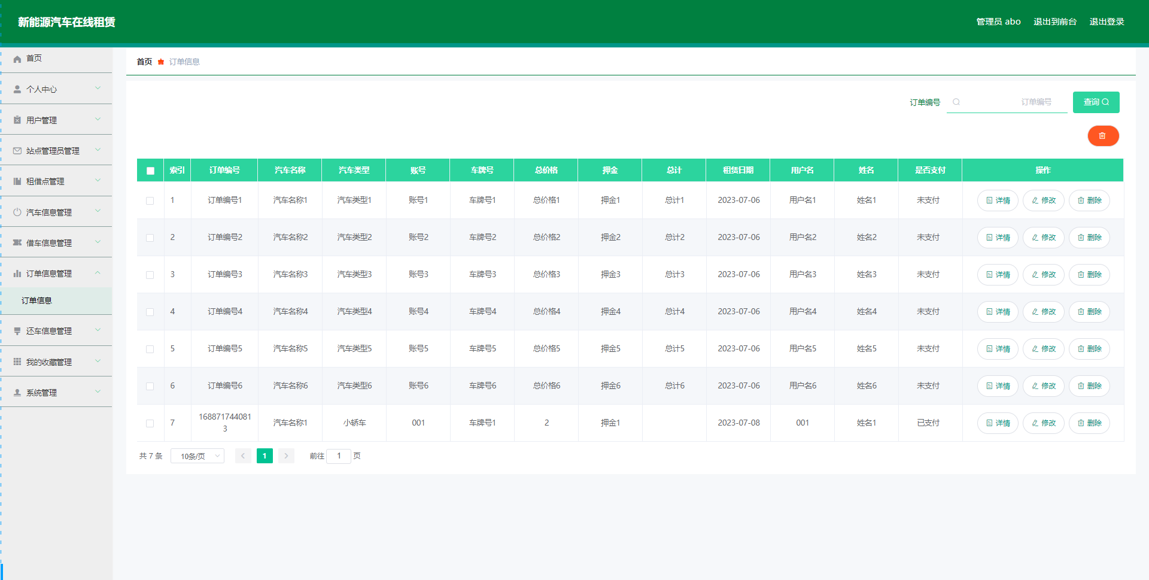Click 删除 for 订单编号3 row

pos(1089,275)
